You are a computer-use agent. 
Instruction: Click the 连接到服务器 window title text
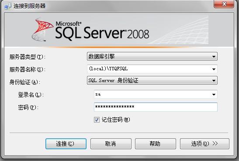(x=30, y=6)
